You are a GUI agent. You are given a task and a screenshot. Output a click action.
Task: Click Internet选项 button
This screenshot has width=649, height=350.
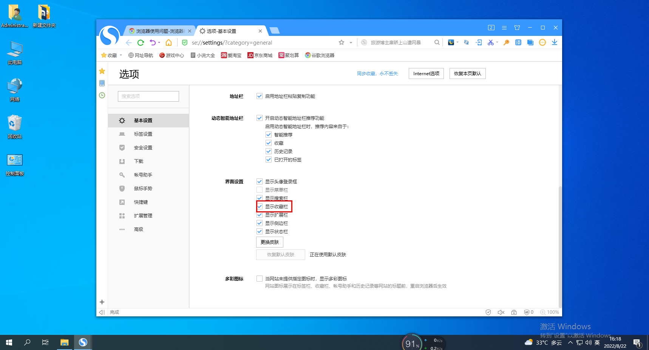click(426, 73)
